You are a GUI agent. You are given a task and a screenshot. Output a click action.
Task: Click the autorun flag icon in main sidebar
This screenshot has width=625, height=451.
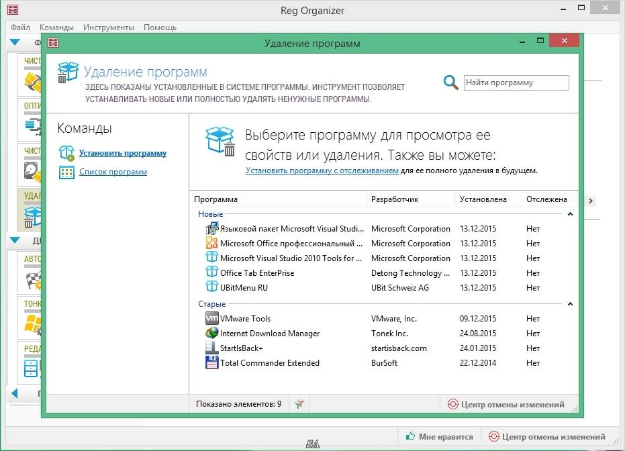34,281
